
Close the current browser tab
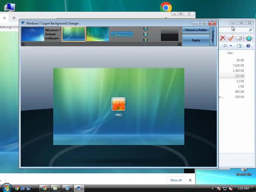point(4,18)
